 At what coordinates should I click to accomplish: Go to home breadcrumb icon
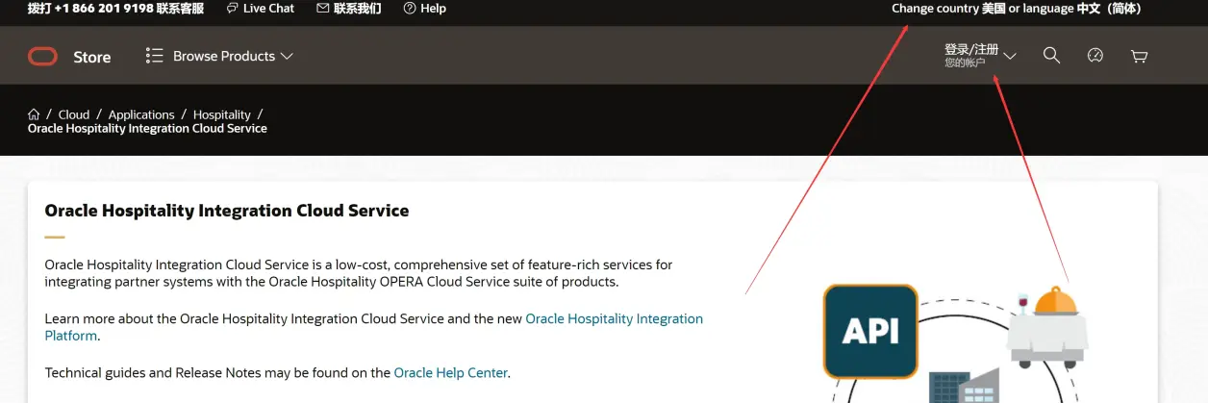[x=34, y=114]
